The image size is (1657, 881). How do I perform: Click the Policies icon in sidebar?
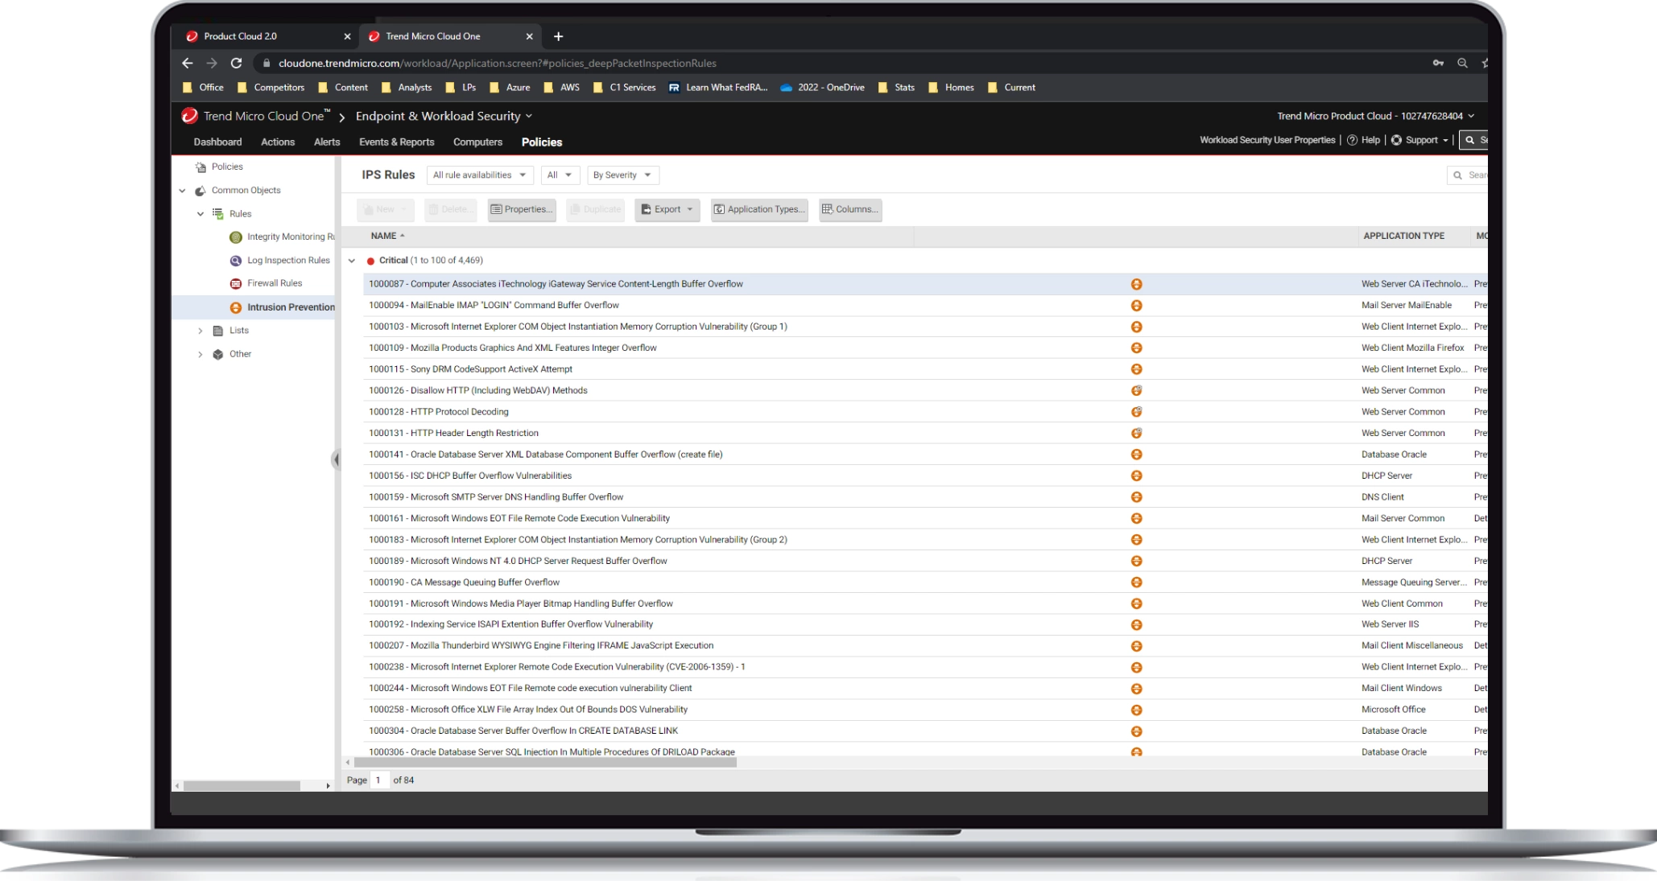pos(200,167)
